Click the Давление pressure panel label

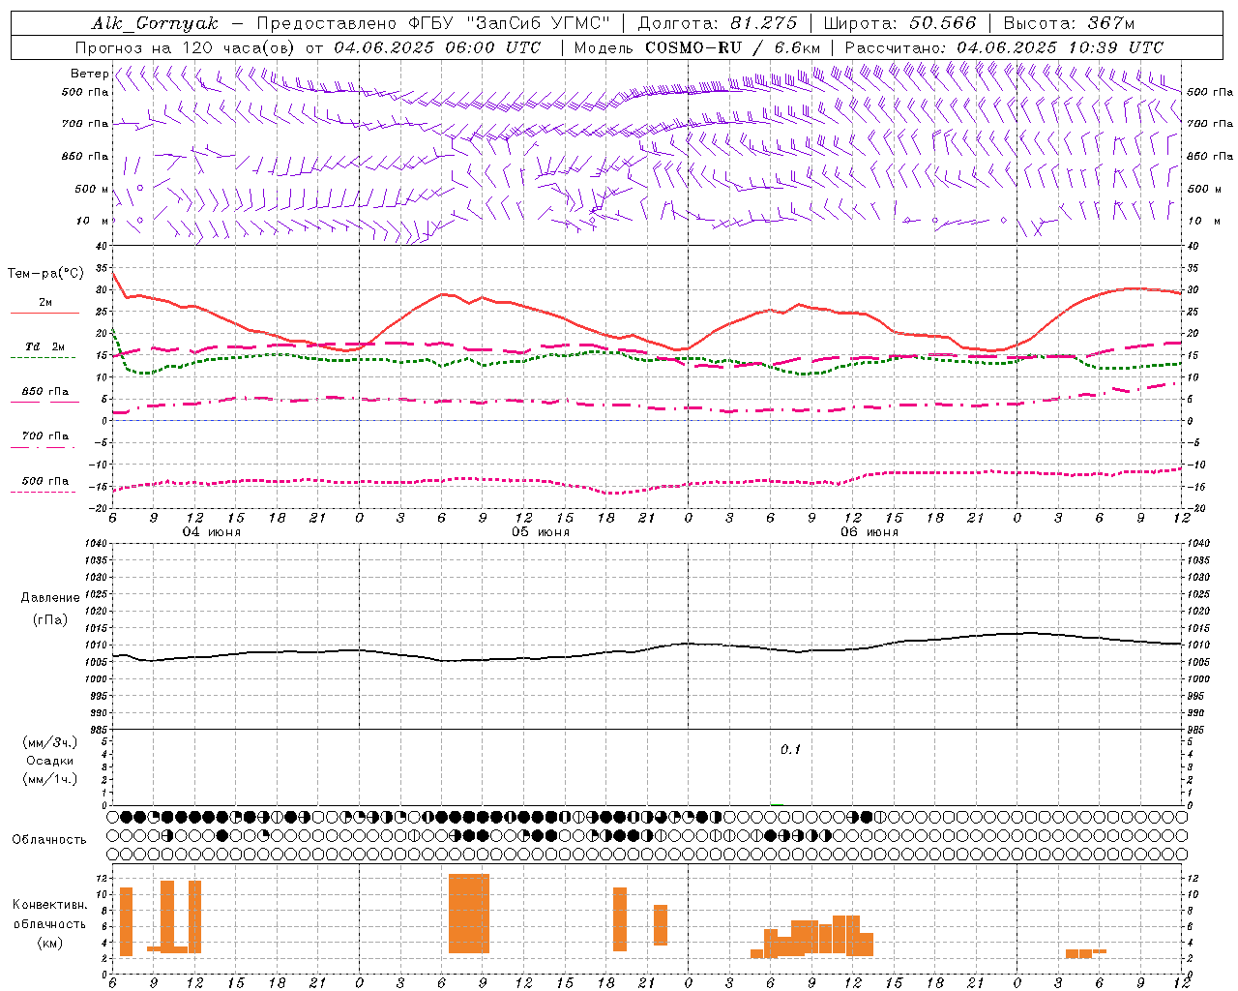(x=49, y=598)
